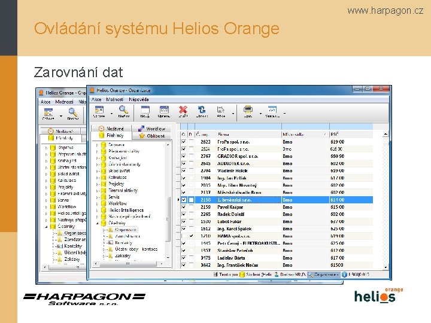Open the Akce menu in the back window

(x=45, y=102)
